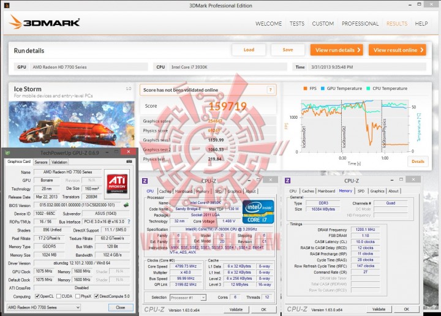The width and height of the screenshot is (441, 316).
Task: Select the RESULTS section
Action: [x=397, y=24]
